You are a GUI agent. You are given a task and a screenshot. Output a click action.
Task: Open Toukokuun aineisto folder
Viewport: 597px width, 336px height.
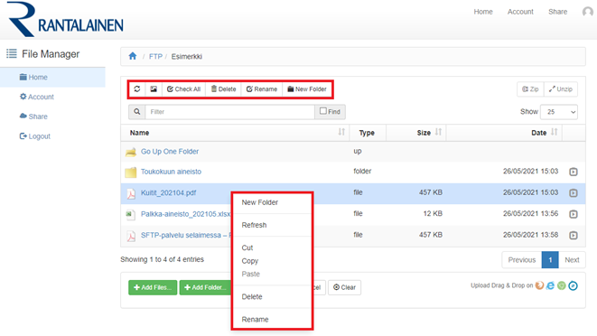[x=171, y=172]
